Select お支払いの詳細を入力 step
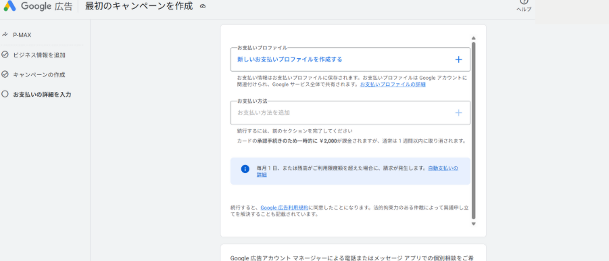609x261 pixels. pos(42,94)
